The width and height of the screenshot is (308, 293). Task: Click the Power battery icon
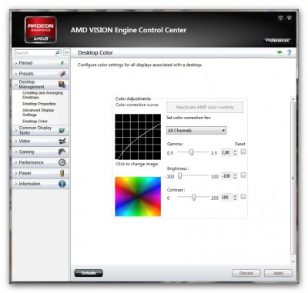coord(62,173)
